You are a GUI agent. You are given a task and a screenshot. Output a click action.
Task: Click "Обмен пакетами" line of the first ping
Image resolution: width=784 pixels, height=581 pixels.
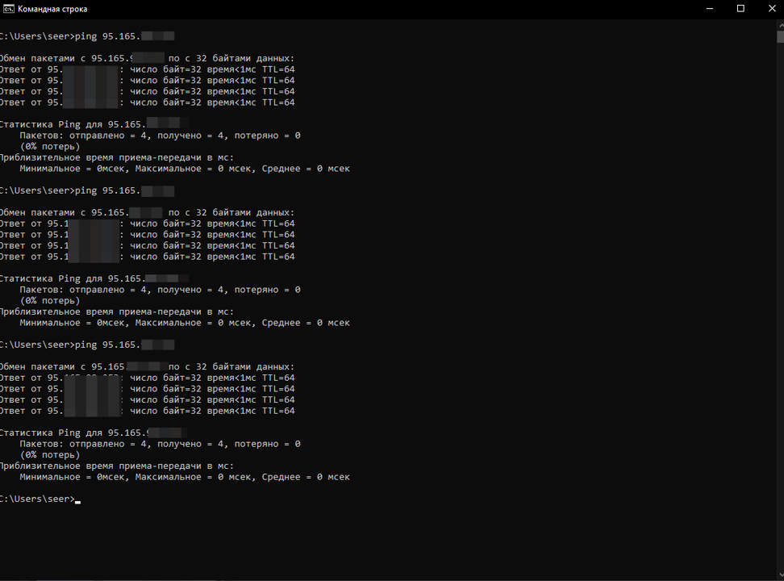147,58
